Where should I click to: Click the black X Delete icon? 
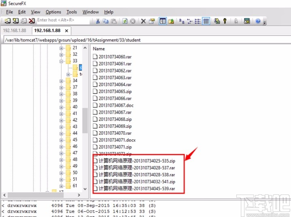pyautogui.click(x=143, y=21)
